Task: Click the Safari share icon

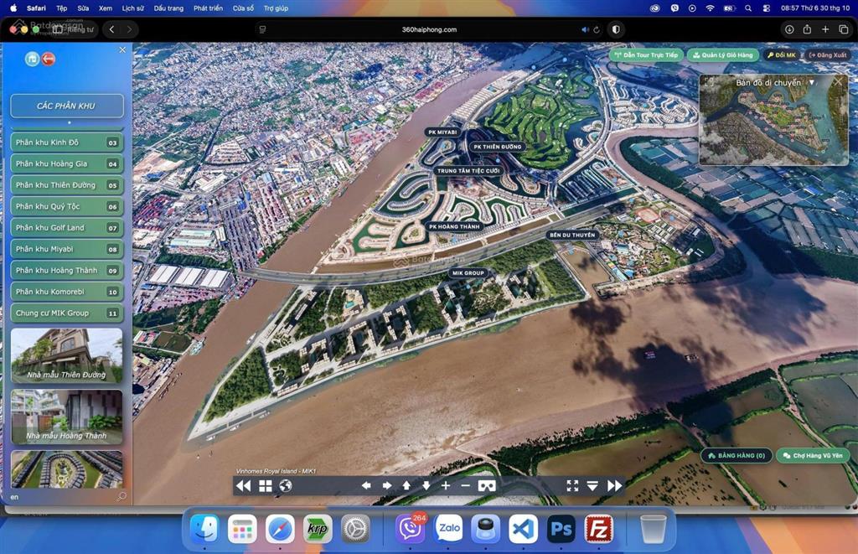Action: pos(807,29)
